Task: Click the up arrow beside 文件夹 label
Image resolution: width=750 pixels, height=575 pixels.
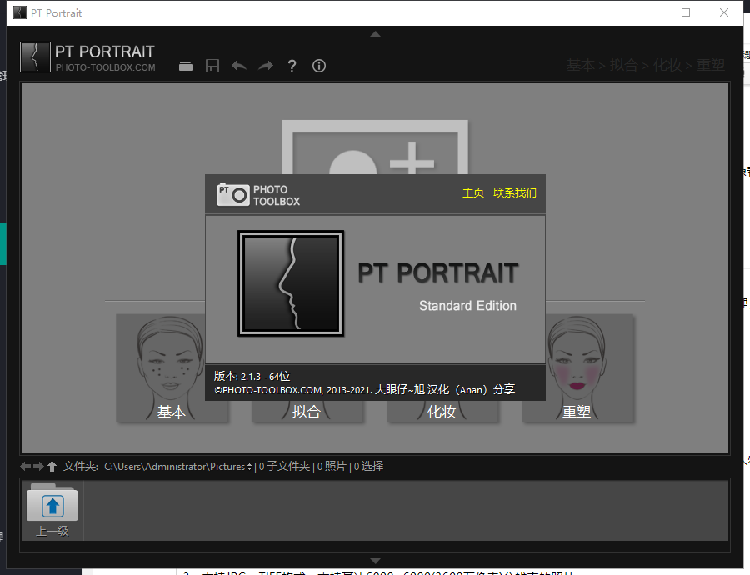Action: [x=52, y=467]
